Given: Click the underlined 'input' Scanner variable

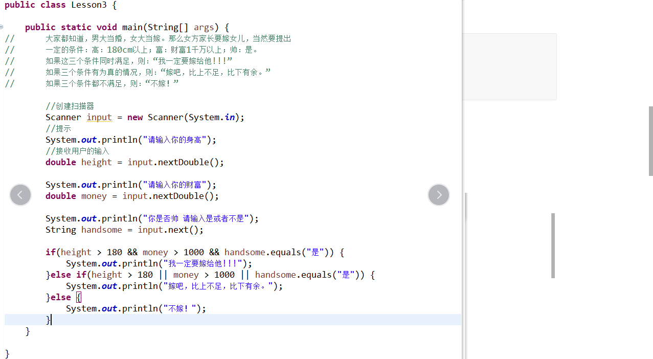Looking at the screenshot, I should coord(99,117).
